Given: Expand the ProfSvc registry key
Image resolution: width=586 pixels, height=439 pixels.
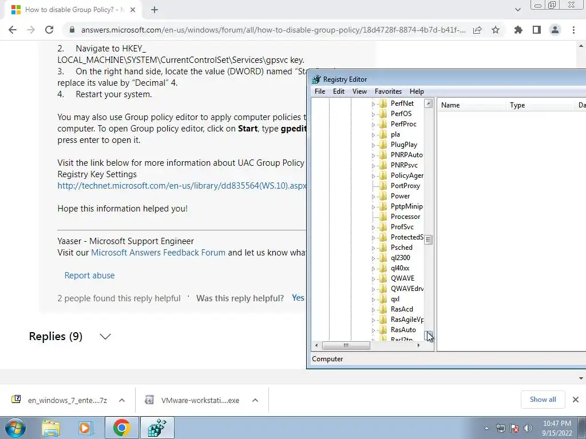Looking at the screenshot, I should (x=373, y=228).
